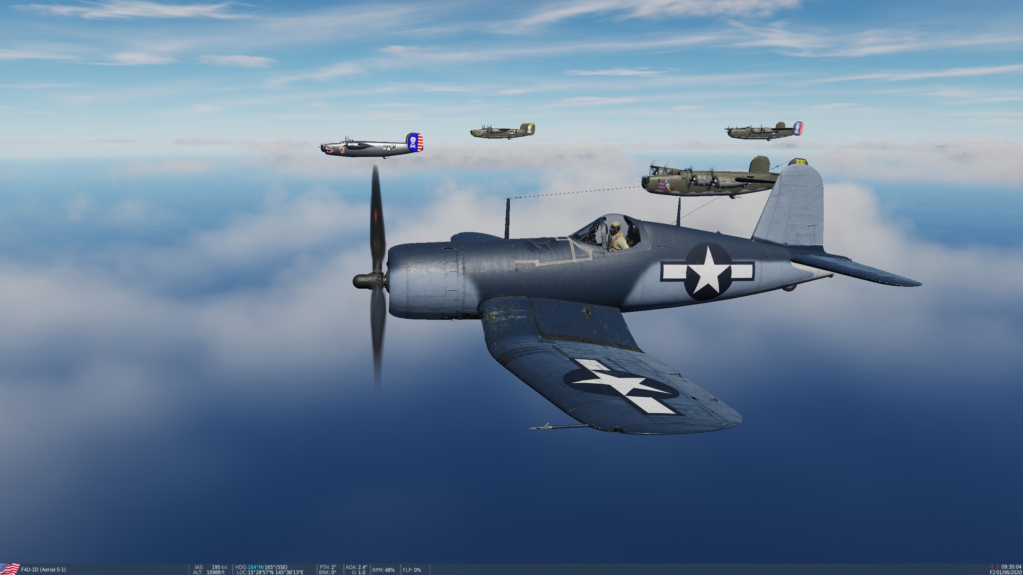Click the F4U-1D (Aerial-5-1) unit label
The height and width of the screenshot is (575, 1023).
[x=44, y=569]
